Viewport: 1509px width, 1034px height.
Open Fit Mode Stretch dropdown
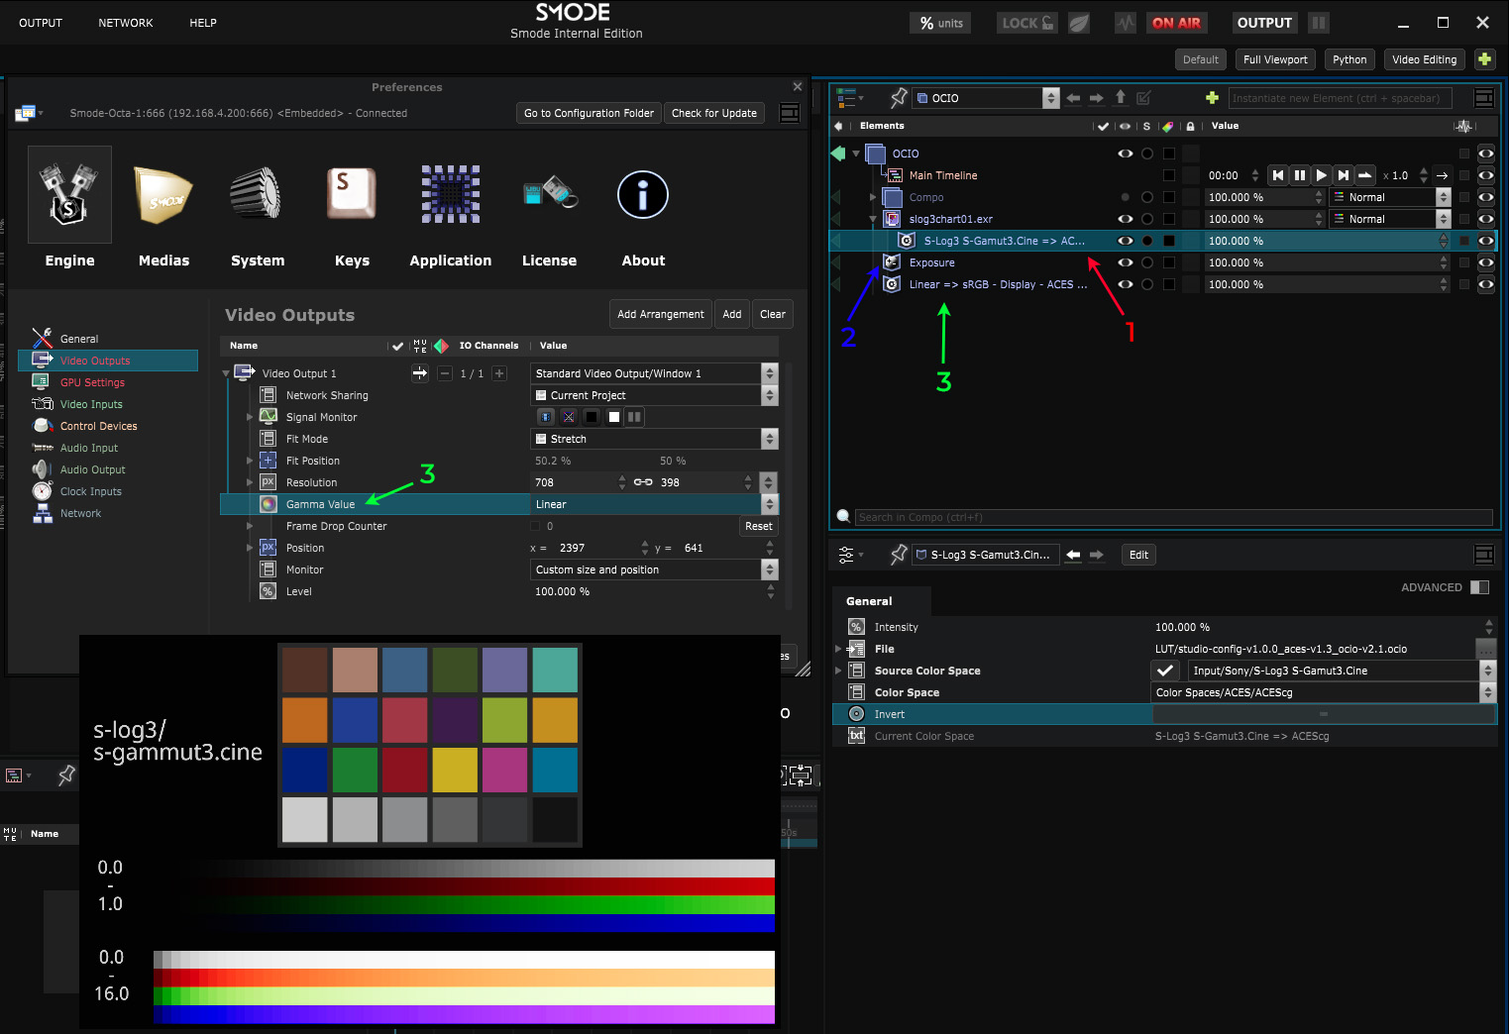(x=654, y=439)
